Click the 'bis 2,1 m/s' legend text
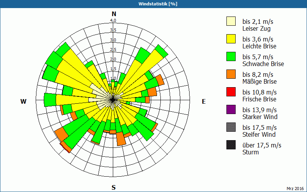Viewport: 307px width, 192px height. 257,21
